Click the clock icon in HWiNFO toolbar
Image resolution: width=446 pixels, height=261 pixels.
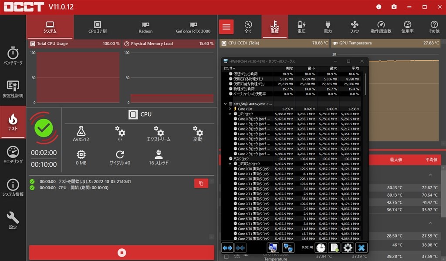pyautogui.click(x=320, y=248)
